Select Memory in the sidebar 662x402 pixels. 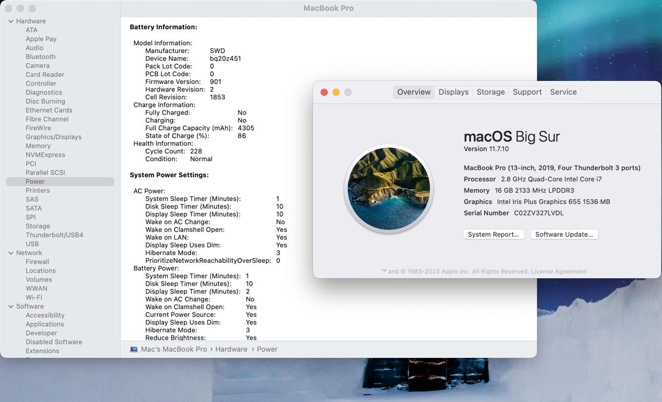click(38, 146)
